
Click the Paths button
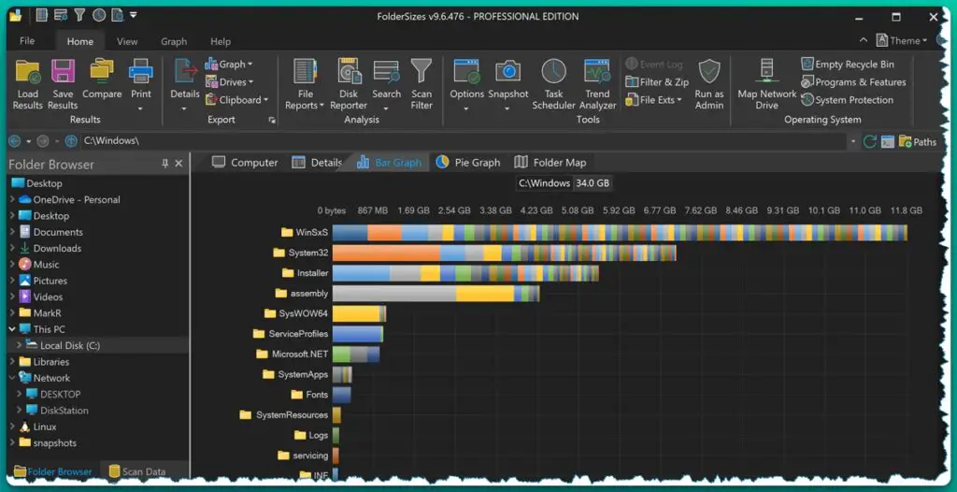pos(917,142)
